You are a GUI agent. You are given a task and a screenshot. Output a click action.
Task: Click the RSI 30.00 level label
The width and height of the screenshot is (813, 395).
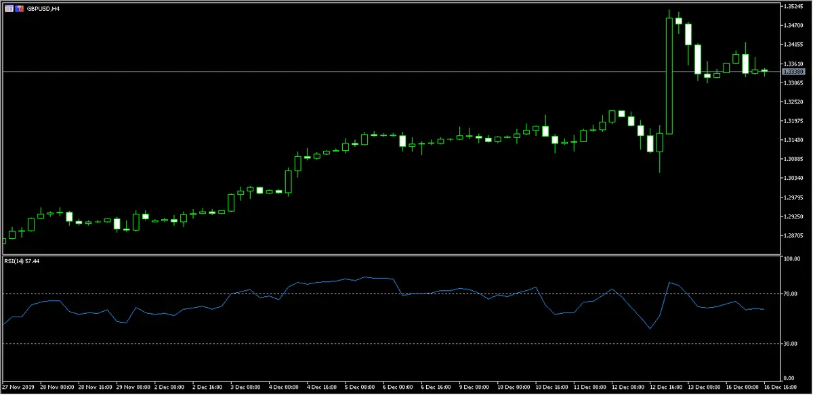791,344
